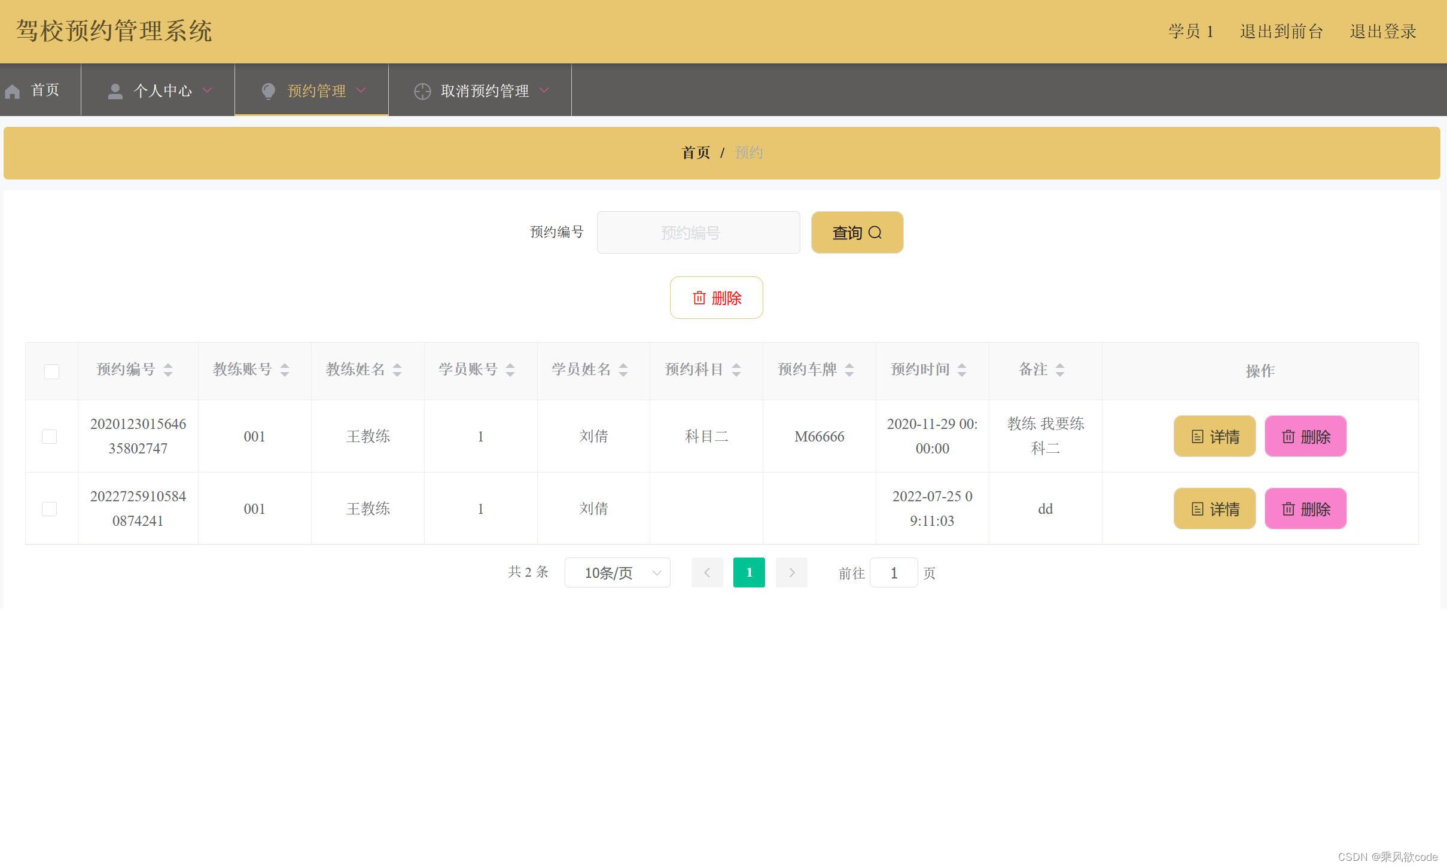The width and height of the screenshot is (1447, 868).
Task: Click the compass icon beside 取消预约管理
Action: click(x=422, y=91)
